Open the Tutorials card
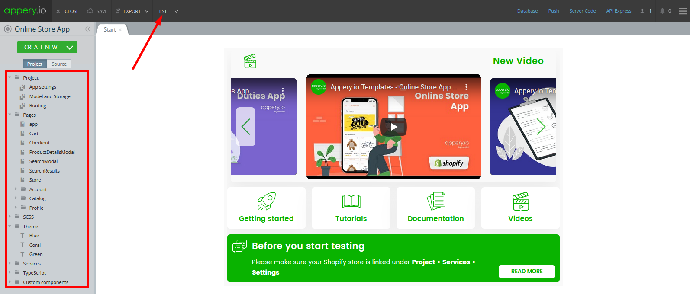The width and height of the screenshot is (690, 294). (351, 208)
